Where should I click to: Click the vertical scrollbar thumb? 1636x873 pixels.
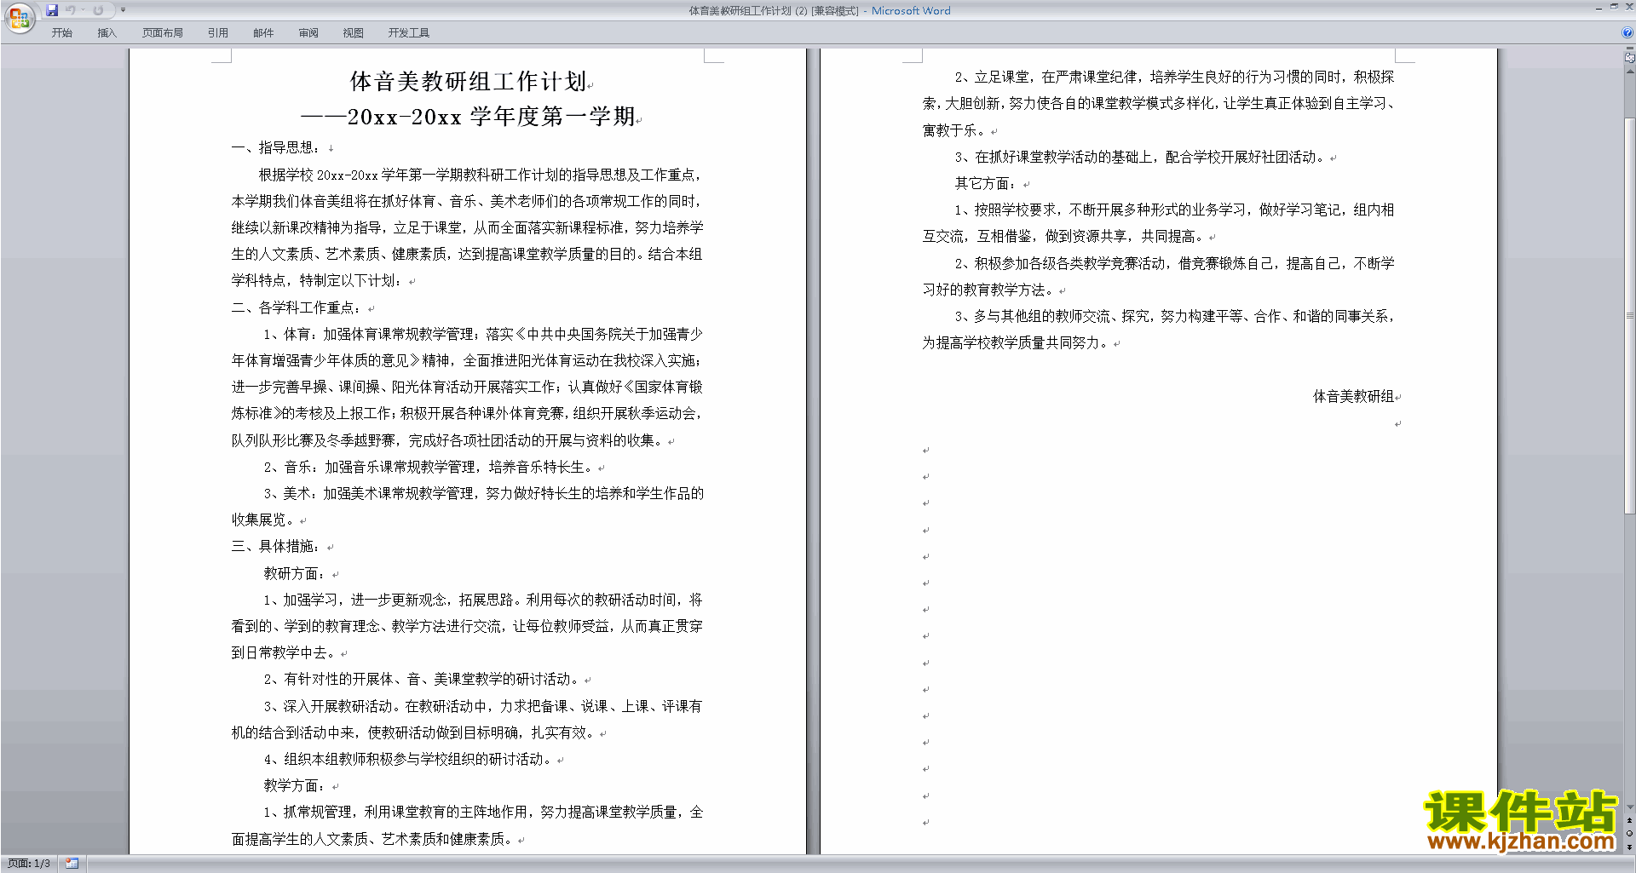point(1629,315)
